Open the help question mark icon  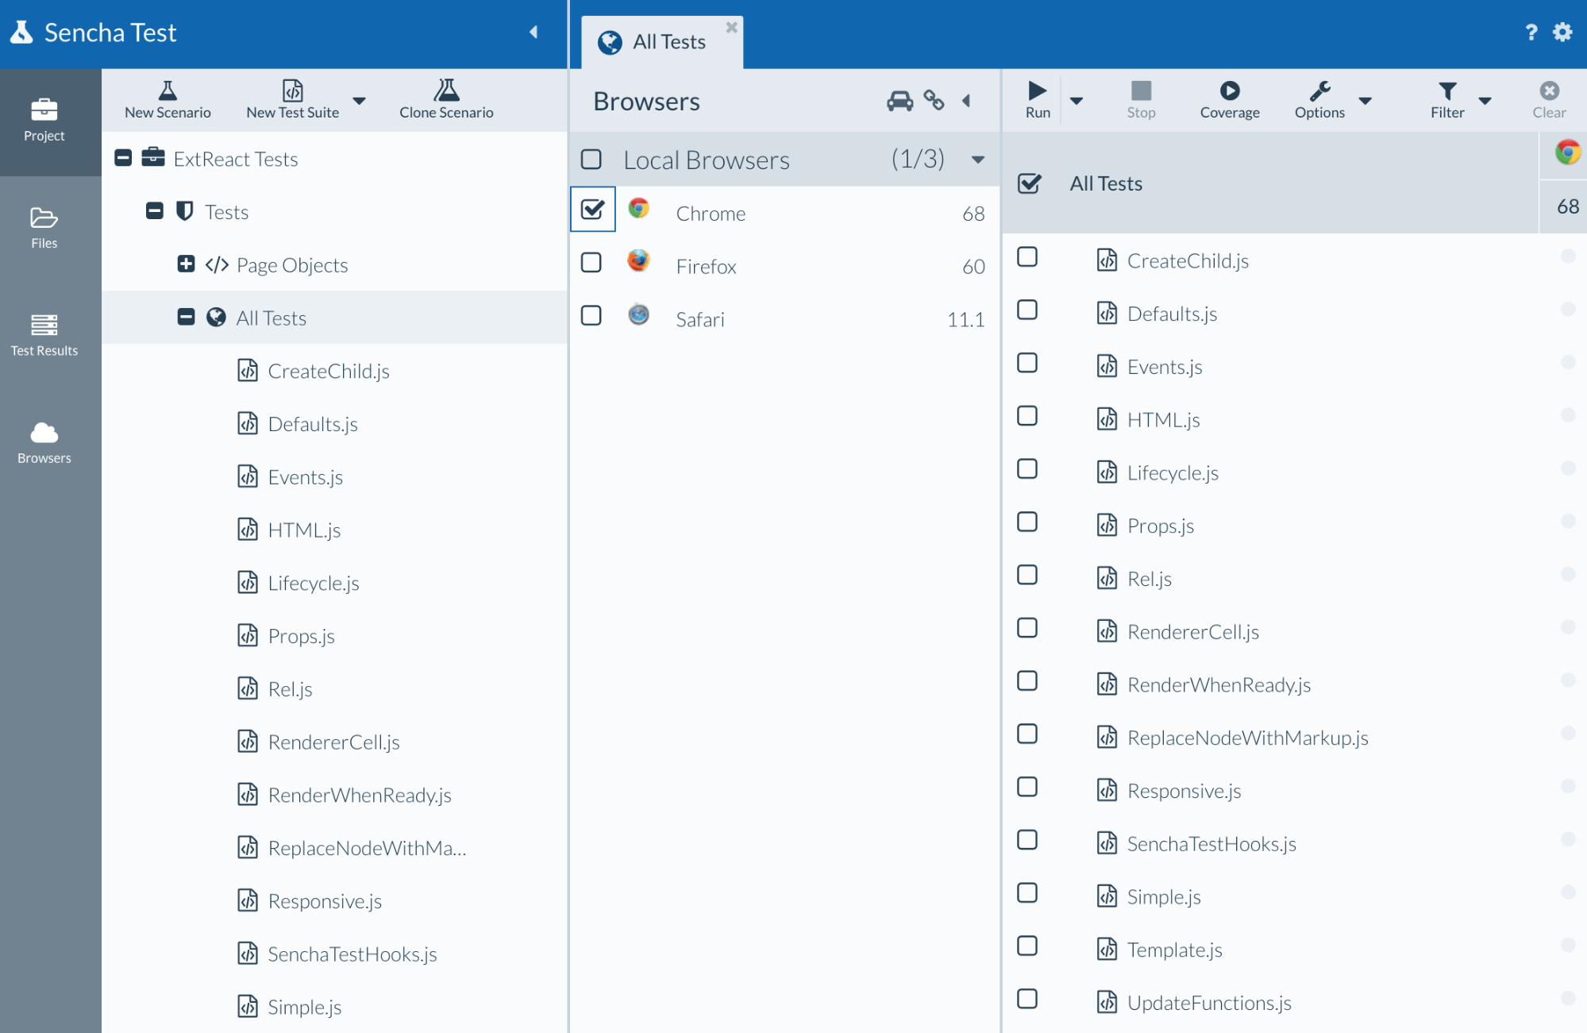point(1531,32)
